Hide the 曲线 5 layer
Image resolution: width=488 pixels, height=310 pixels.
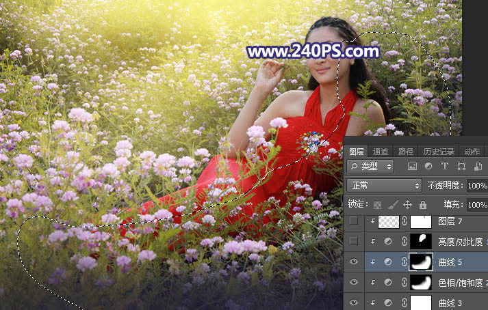coord(353,262)
